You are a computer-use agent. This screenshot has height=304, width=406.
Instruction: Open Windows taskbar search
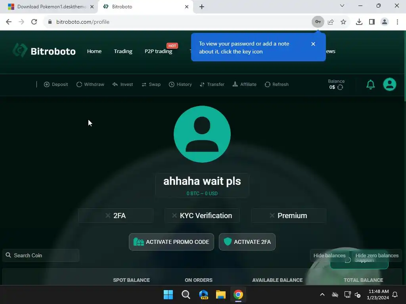[x=186, y=294]
